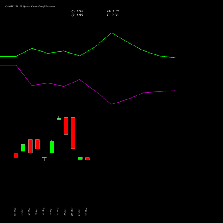Click the red candlestick for 12 May
The image size is (223, 223).
tap(30, 146)
